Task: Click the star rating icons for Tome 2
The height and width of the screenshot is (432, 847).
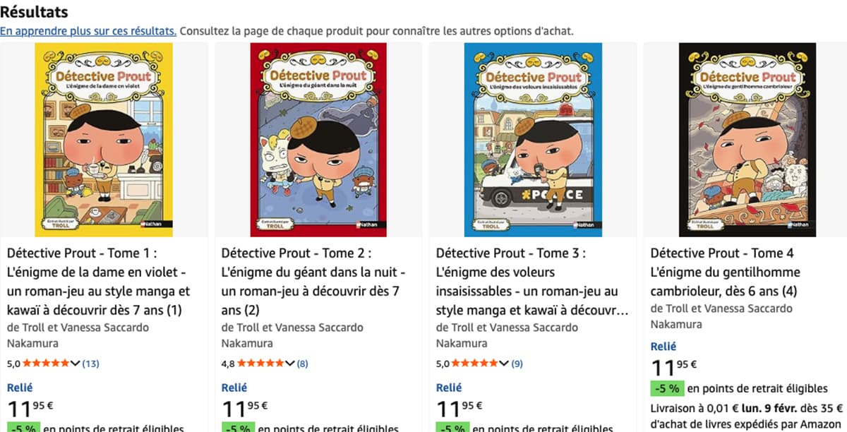Action: tap(261, 364)
